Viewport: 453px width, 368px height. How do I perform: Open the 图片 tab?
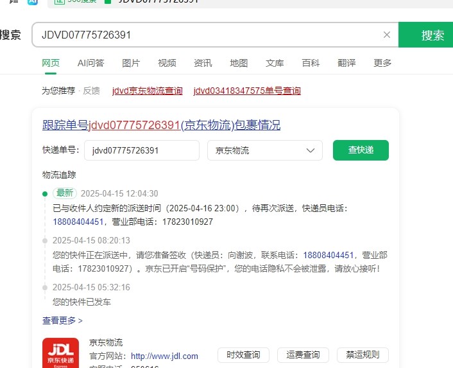131,63
